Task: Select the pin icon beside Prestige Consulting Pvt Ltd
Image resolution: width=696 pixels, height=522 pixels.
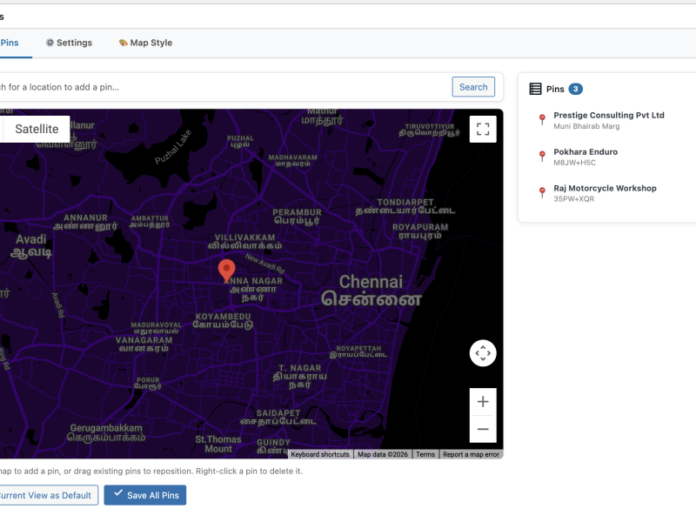Action: point(541,119)
